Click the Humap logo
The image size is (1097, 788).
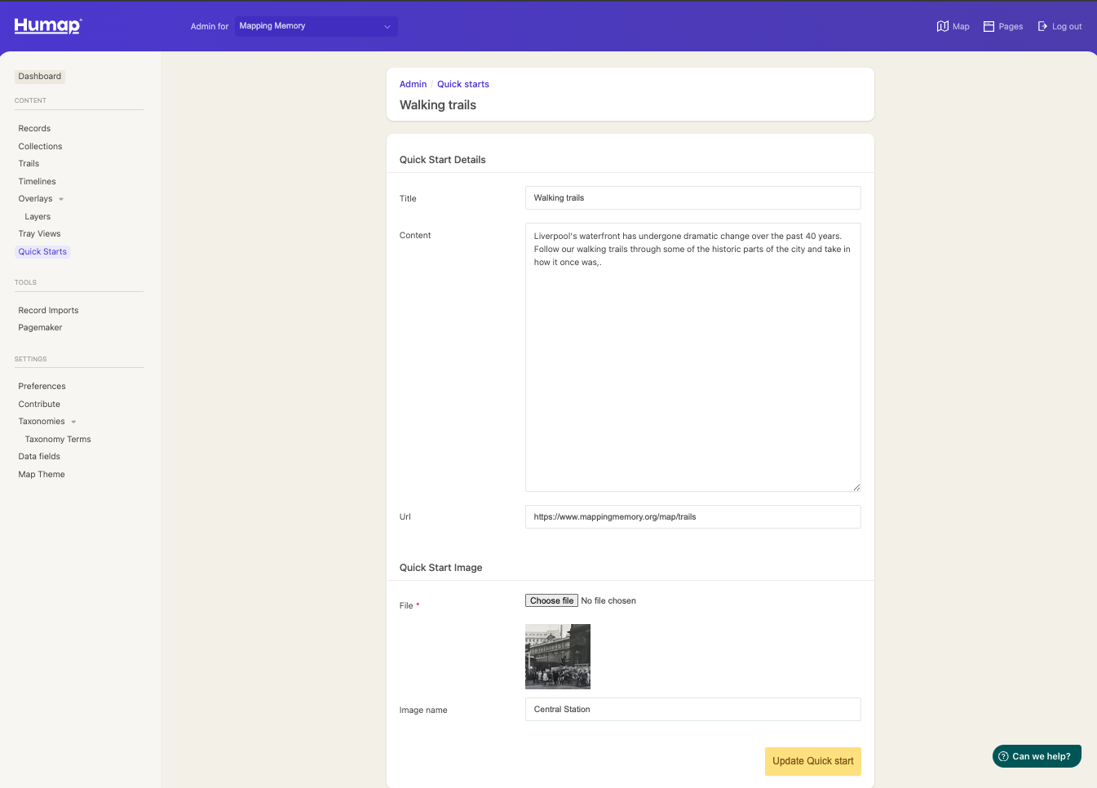click(48, 25)
